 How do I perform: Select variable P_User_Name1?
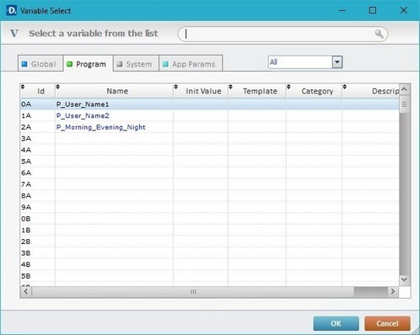(83, 104)
